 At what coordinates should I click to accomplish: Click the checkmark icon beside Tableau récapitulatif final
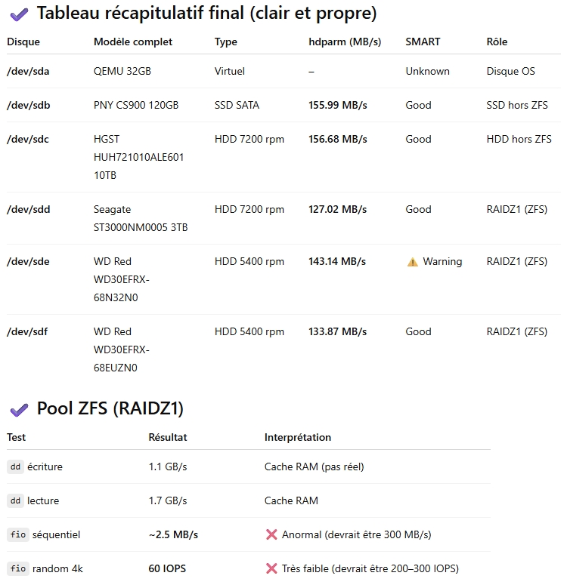(x=19, y=14)
